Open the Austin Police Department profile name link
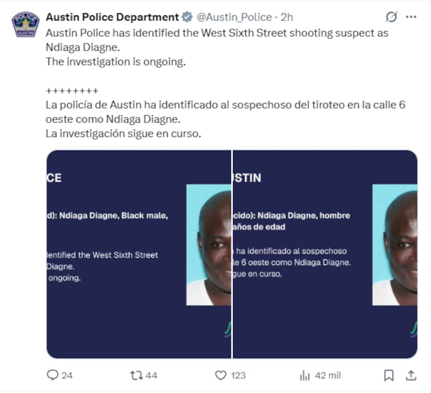 point(112,17)
